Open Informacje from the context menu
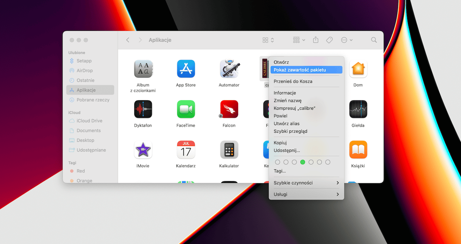Screen dimensions: 461x244 [306, 93]
